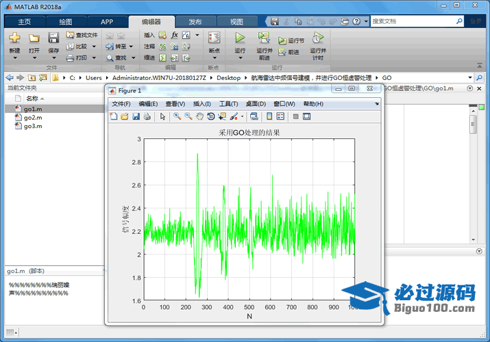The height and width of the screenshot is (342, 490).
Task: Click the Insert Legend icon in Figure toolbar
Action: tap(280, 116)
